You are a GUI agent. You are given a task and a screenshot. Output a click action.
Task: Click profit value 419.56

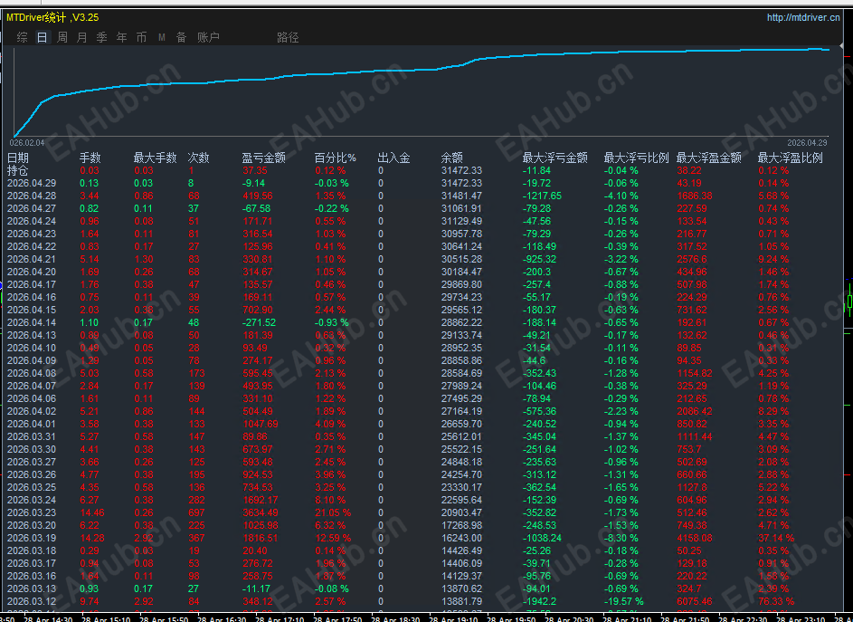coord(257,196)
